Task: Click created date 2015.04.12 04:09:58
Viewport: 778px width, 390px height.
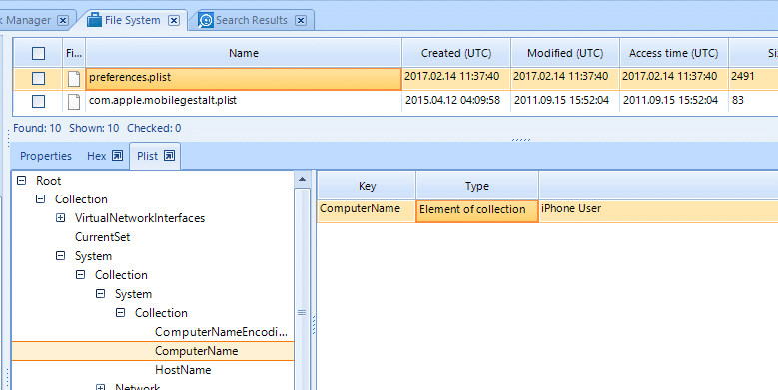Action: pos(453,100)
